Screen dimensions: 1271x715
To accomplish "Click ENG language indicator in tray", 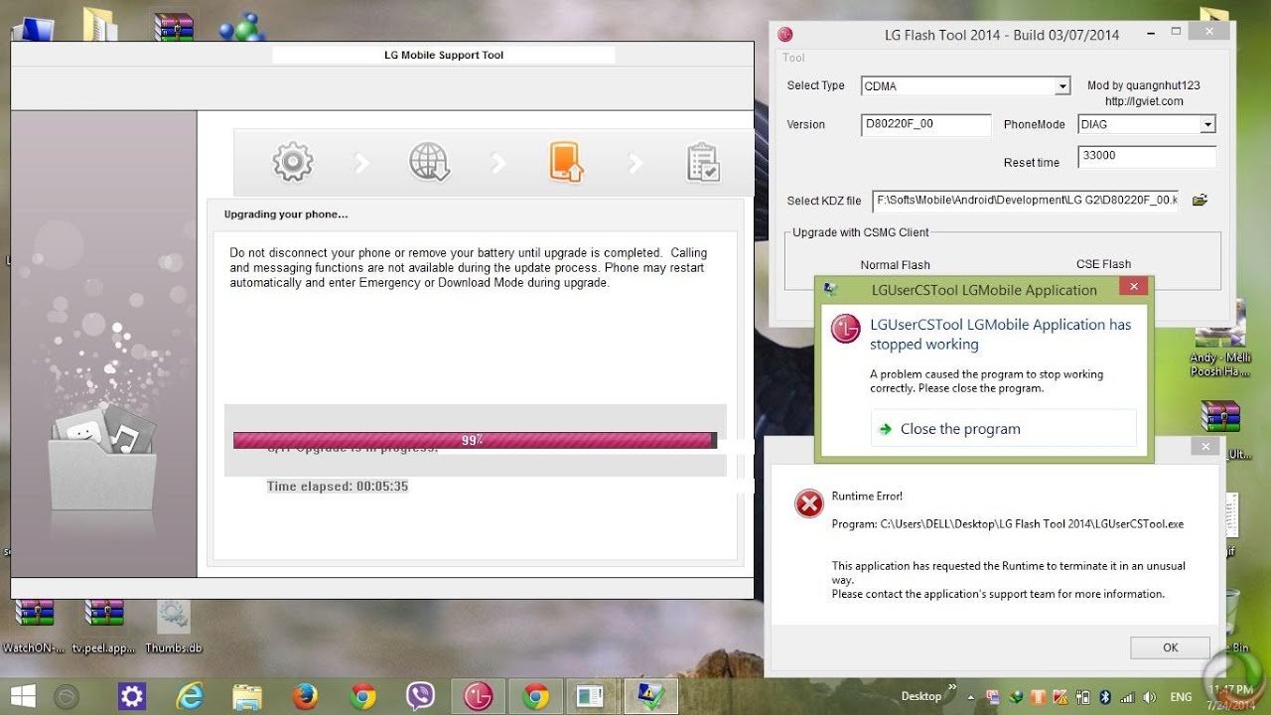I will pyautogui.click(x=1182, y=697).
